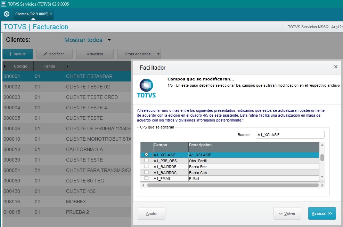The image size is (343, 227).
Task: Click the Descripcion column header
Action: point(254,147)
